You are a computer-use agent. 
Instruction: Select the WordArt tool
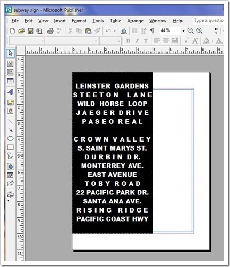pos(10,92)
